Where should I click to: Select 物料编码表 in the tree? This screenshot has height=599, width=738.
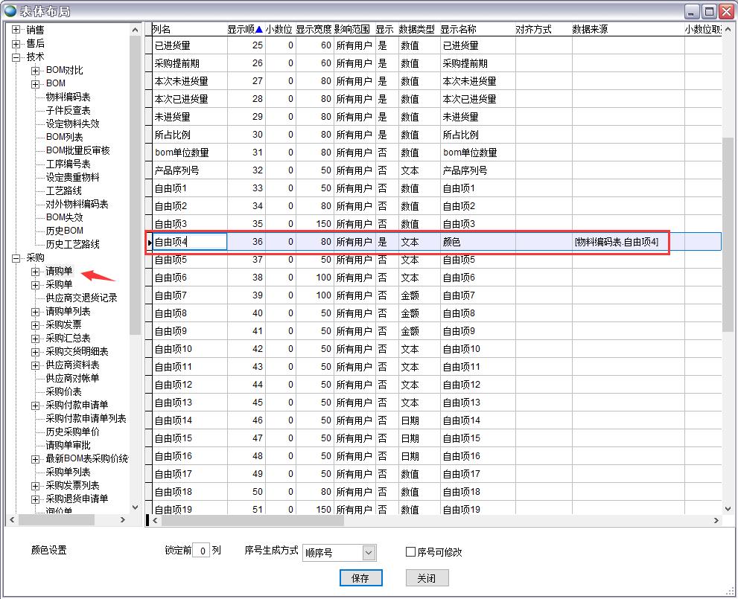[x=68, y=97]
